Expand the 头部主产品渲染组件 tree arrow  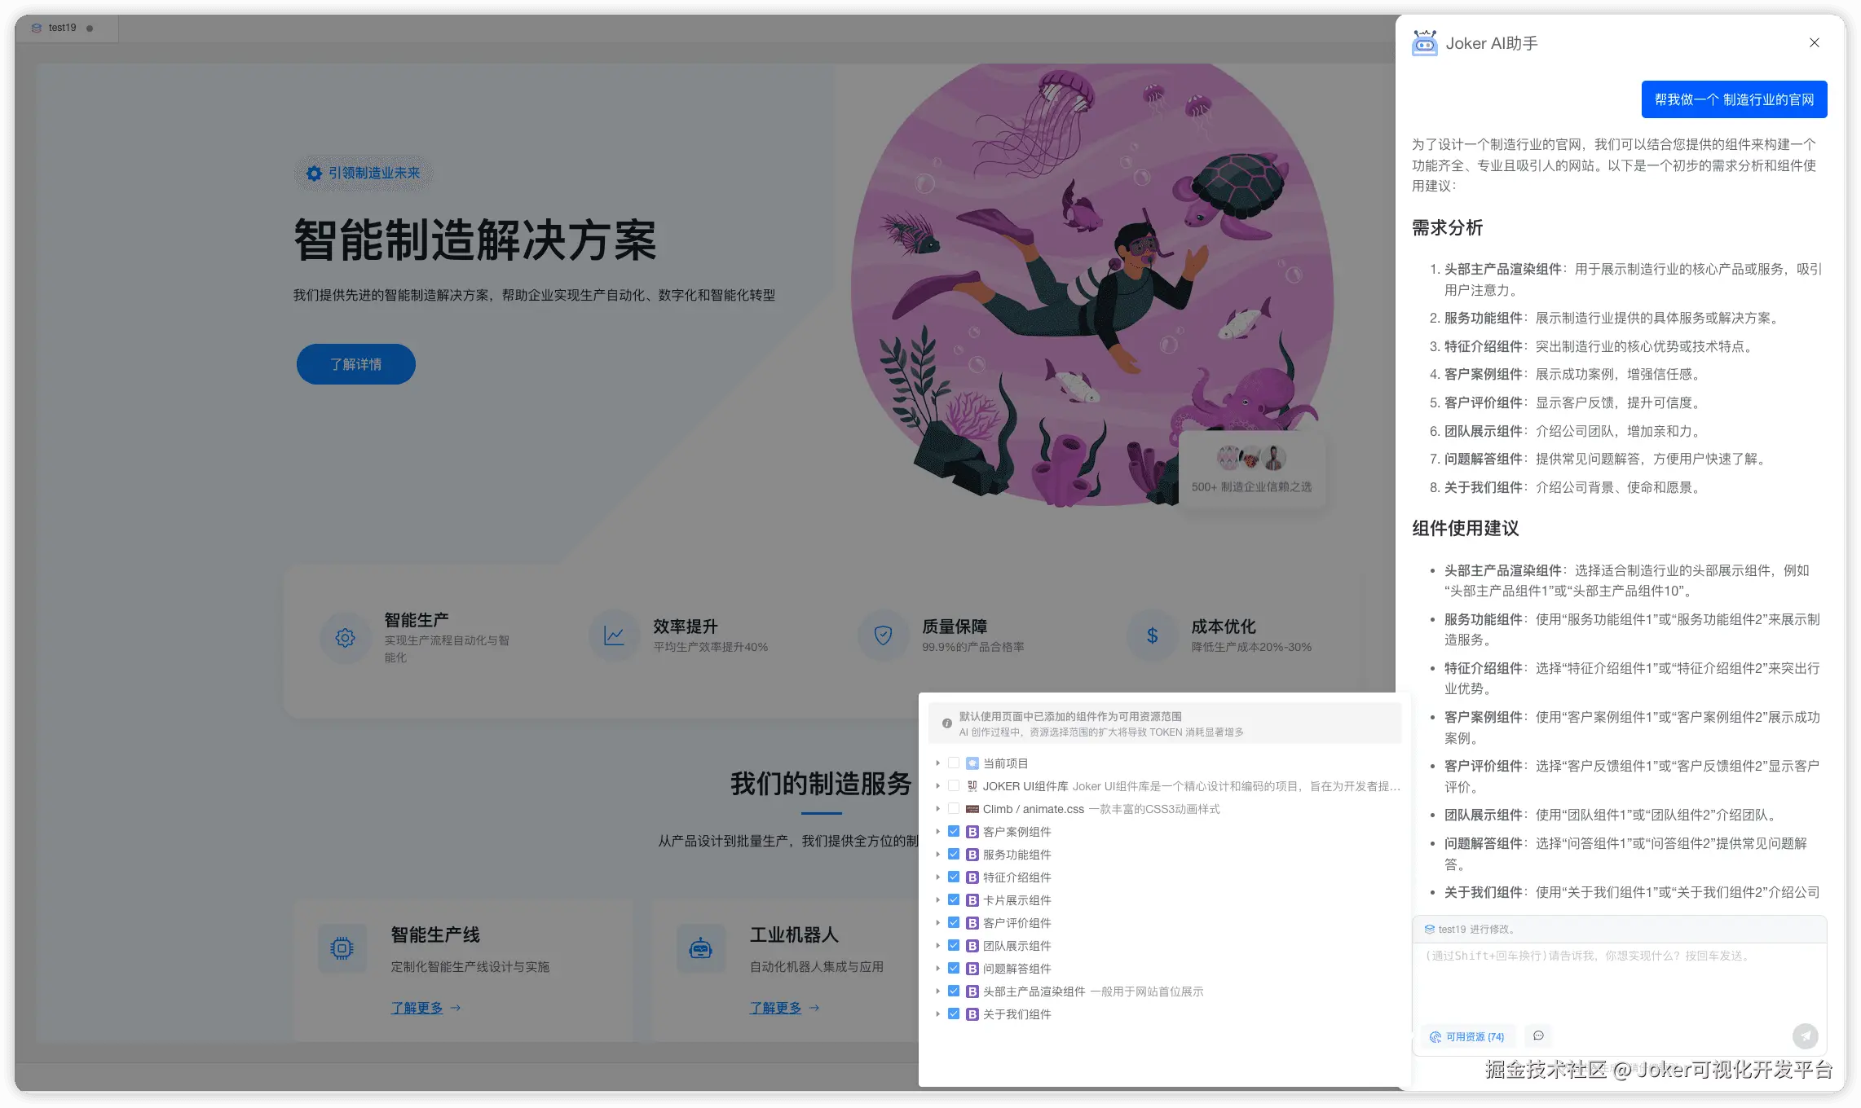pyautogui.click(x=938, y=991)
